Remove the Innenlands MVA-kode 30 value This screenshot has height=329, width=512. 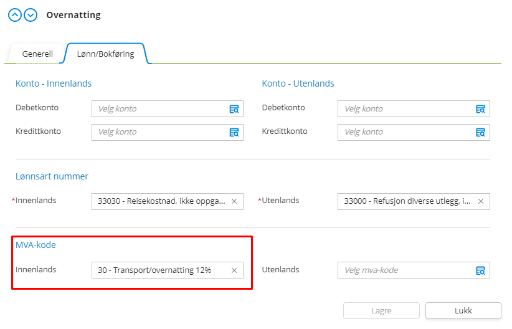point(234,270)
